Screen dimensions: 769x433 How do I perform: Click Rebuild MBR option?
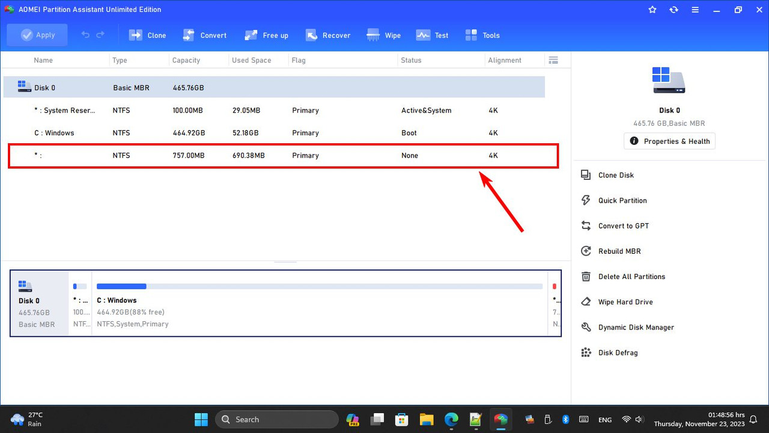pyautogui.click(x=619, y=251)
